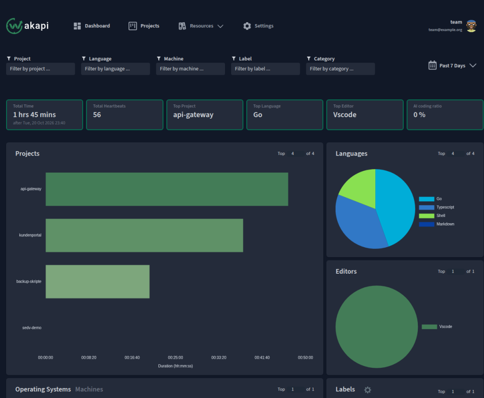Click the Project filter funnel icon
This screenshot has height=398, width=484.
click(x=9, y=58)
